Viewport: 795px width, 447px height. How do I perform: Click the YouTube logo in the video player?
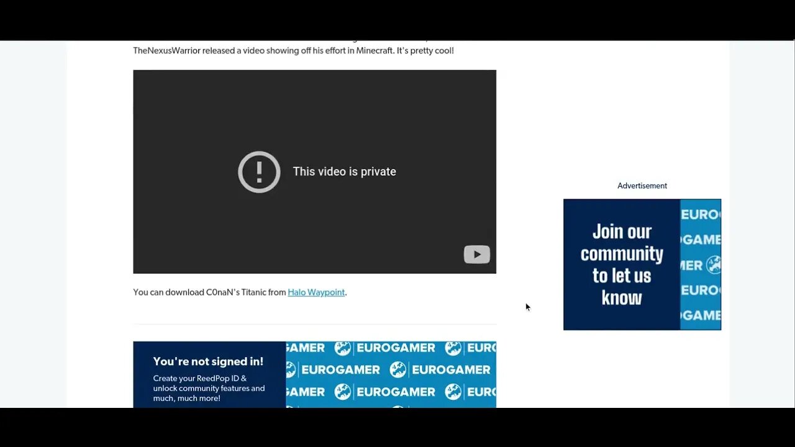[x=477, y=255]
